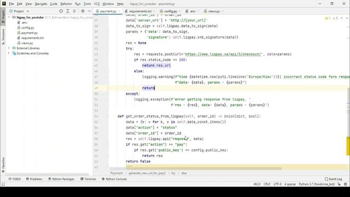Click the liqpay checkout URL link
Viewport: 350px width, 197px height.
pos(223,54)
